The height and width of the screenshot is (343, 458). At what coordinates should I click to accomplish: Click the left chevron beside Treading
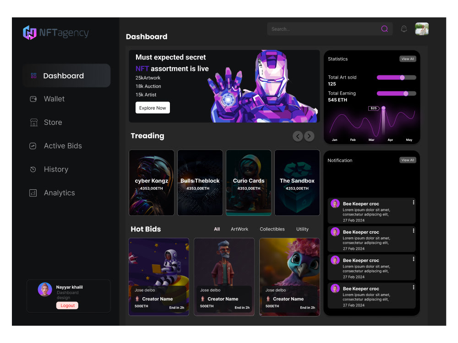[298, 136]
